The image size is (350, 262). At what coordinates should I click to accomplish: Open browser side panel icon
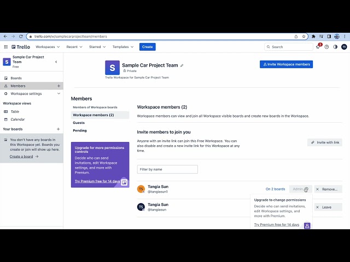tap(329, 37)
